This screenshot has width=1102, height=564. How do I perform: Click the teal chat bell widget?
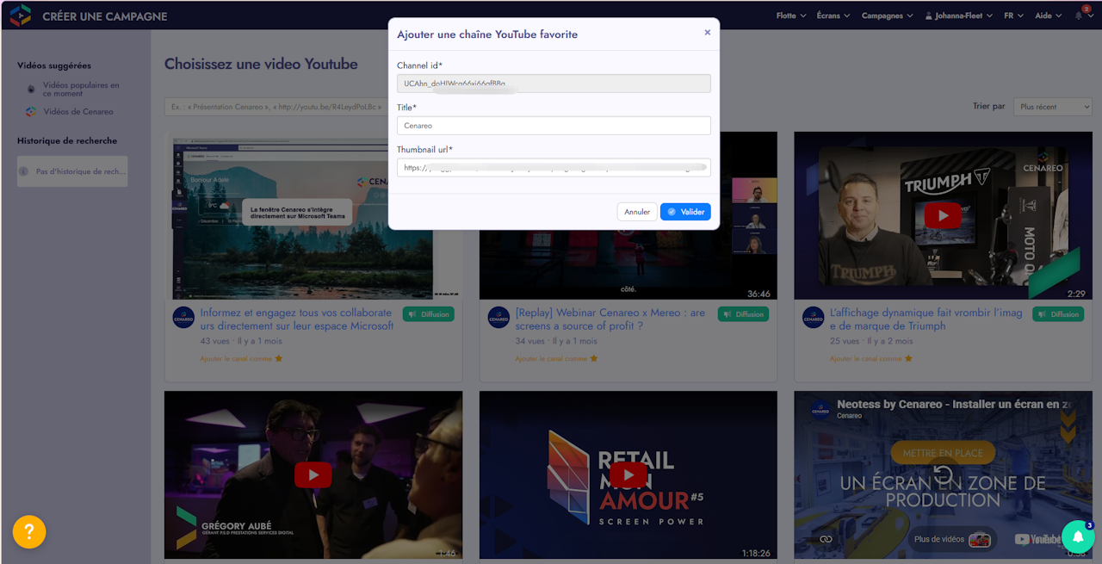1077,536
